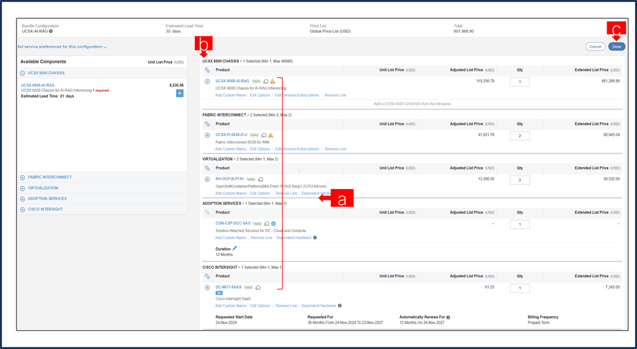The image size is (637, 349).
Task: Click Edit Services/Subscriptions for UCSX-FI-6536-D-U
Action: (297, 149)
